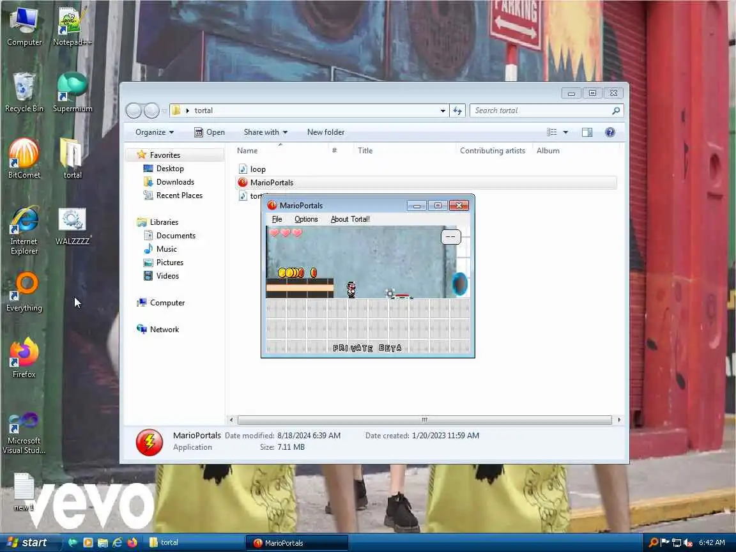736x552 pixels.
Task: Select Favorites in the navigation pane
Action: (x=165, y=155)
